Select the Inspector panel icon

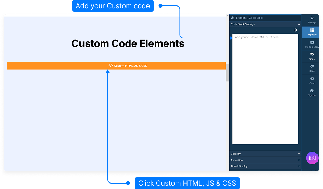312,30
